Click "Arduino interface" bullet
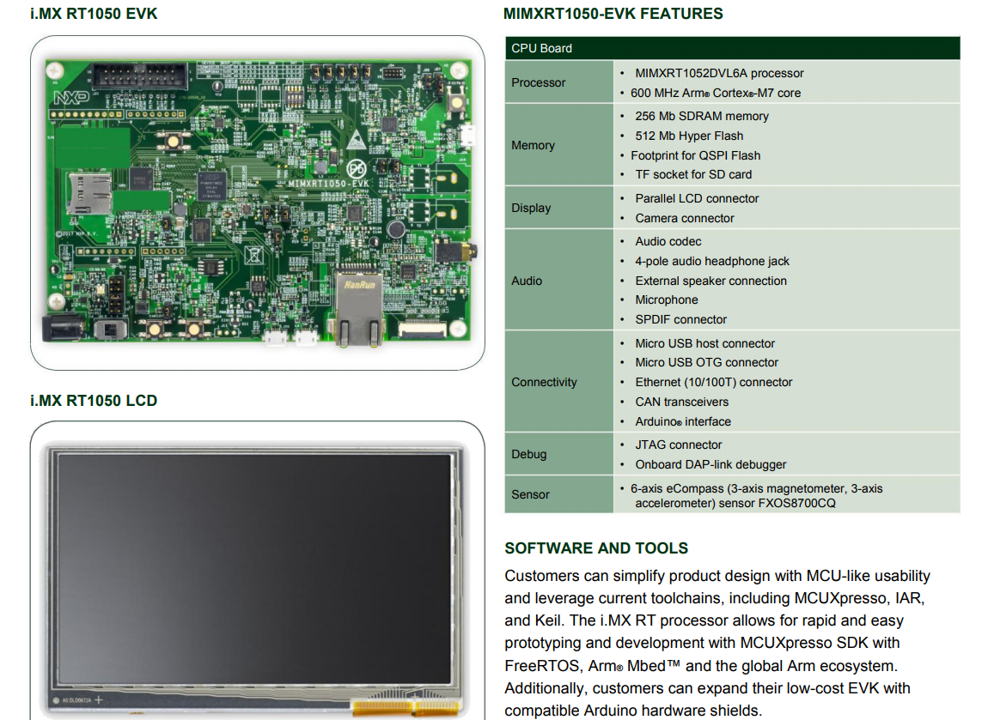The height and width of the screenshot is (720, 988). pyautogui.click(x=683, y=421)
